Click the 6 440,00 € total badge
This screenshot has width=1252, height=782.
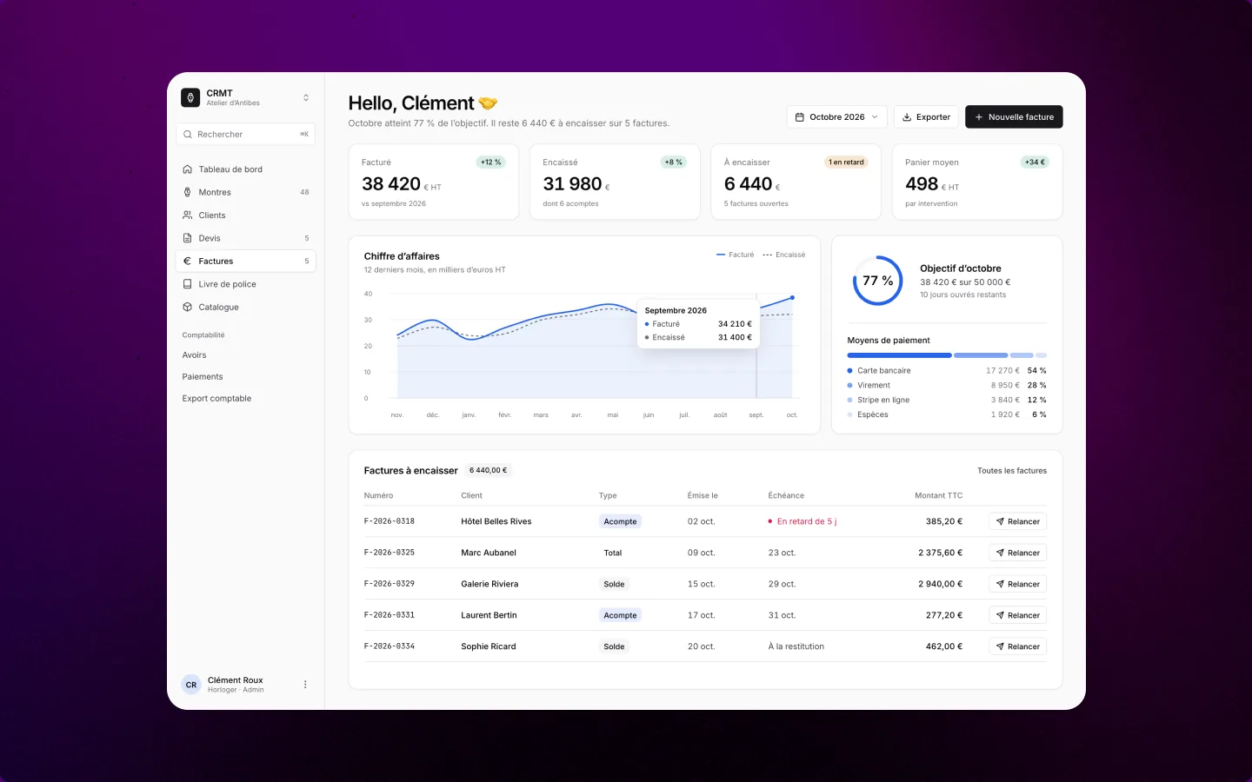488,471
